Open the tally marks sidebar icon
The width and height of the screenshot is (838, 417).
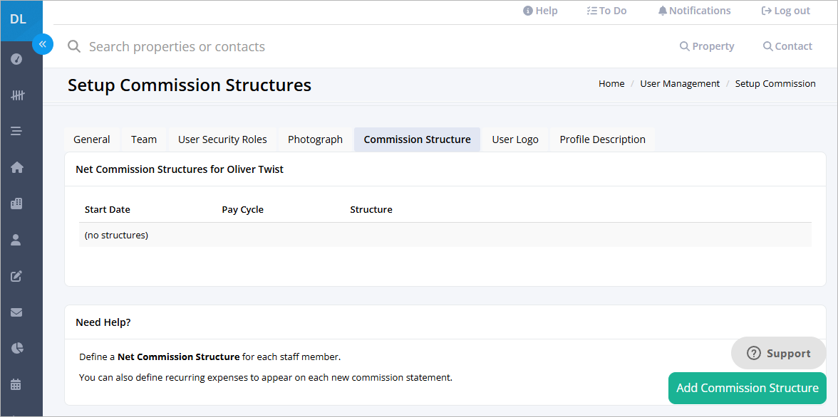click(x=17, y=95)
